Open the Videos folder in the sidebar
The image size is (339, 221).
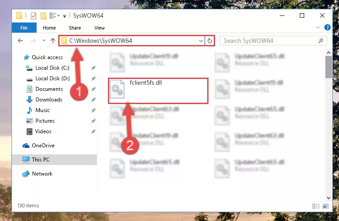43,131
